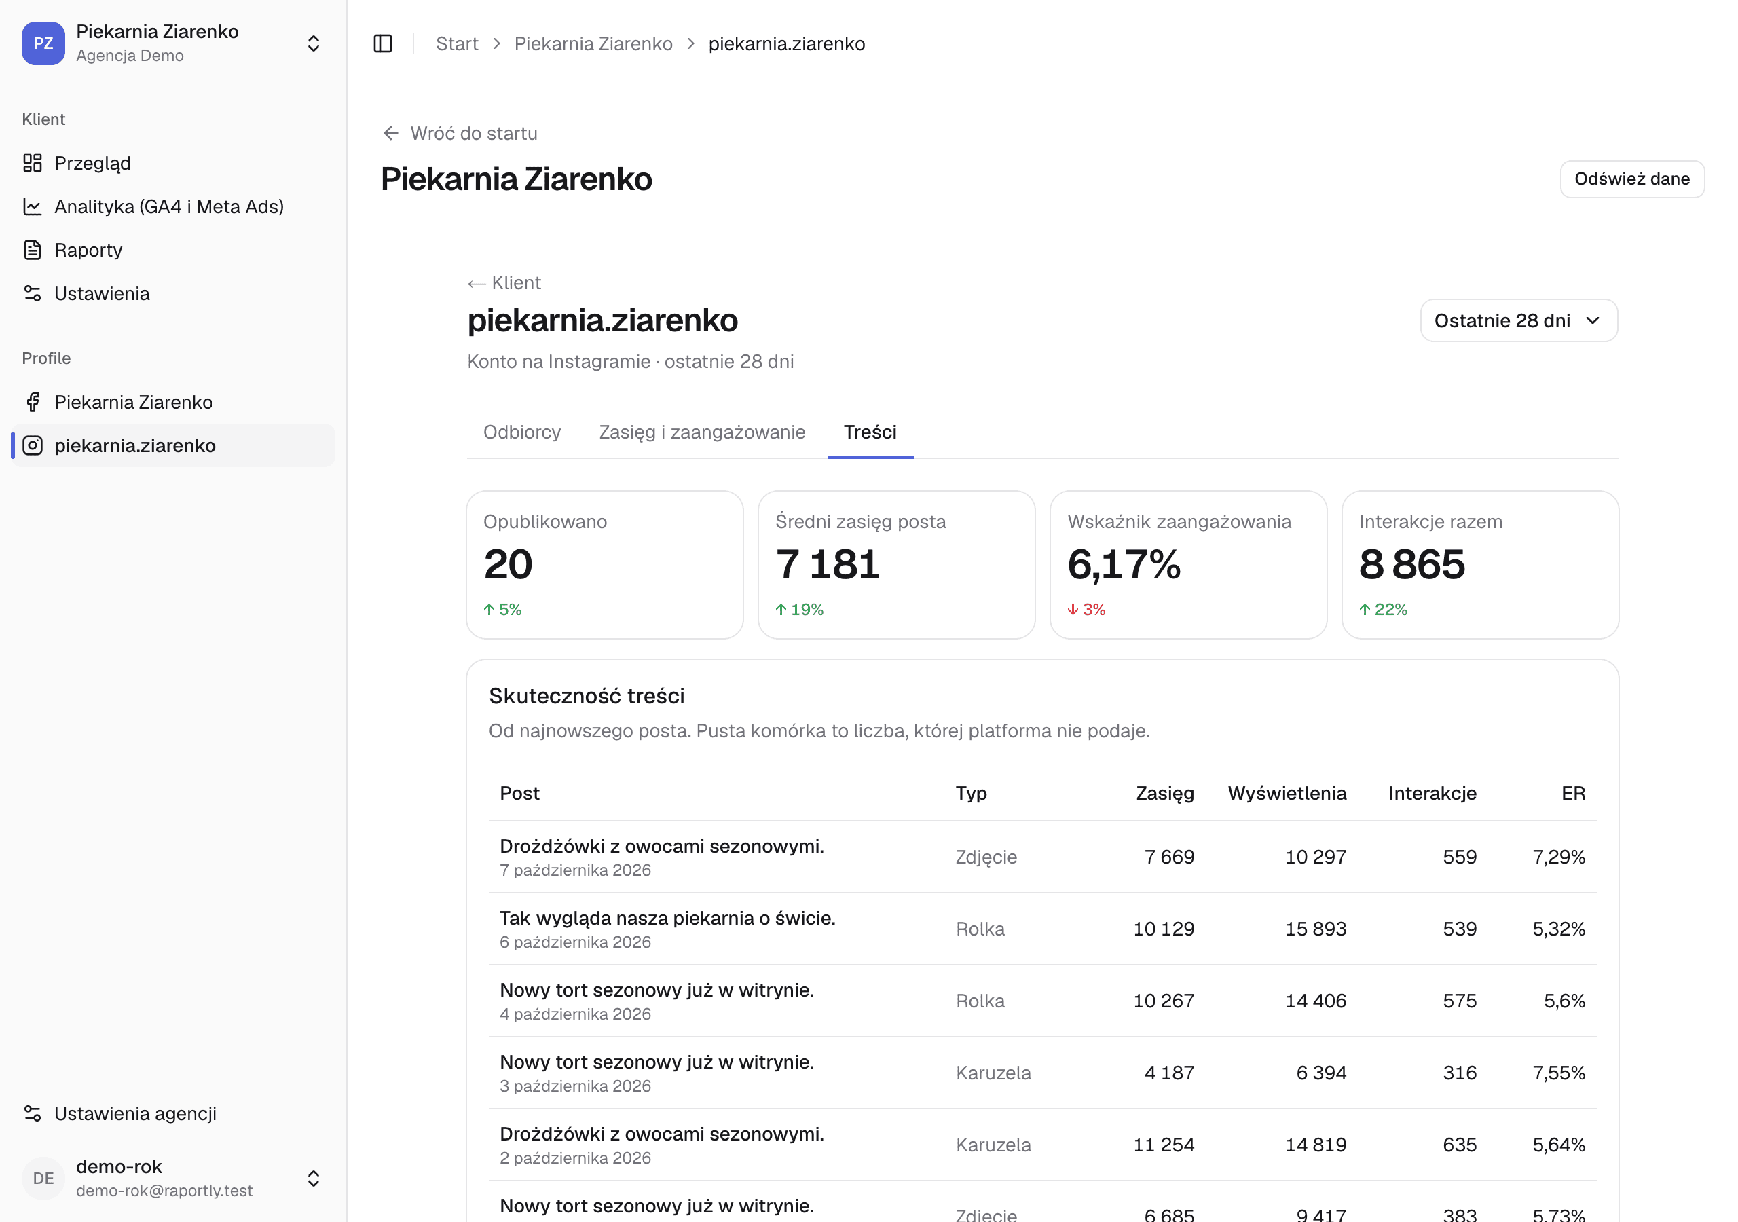This screenshot has width=1738, height=1222.
Task: Select the Treści tab
Action: pyautogui.click(x=870, y=432)
